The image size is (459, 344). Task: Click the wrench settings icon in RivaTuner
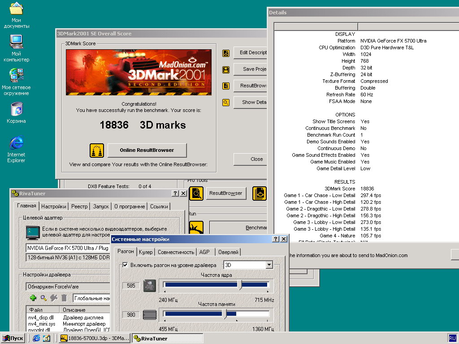(x=54, y=298)
